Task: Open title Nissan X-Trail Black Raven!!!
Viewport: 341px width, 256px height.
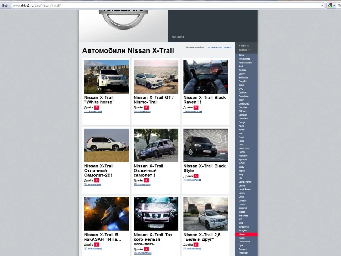Action: pos(205,100)
